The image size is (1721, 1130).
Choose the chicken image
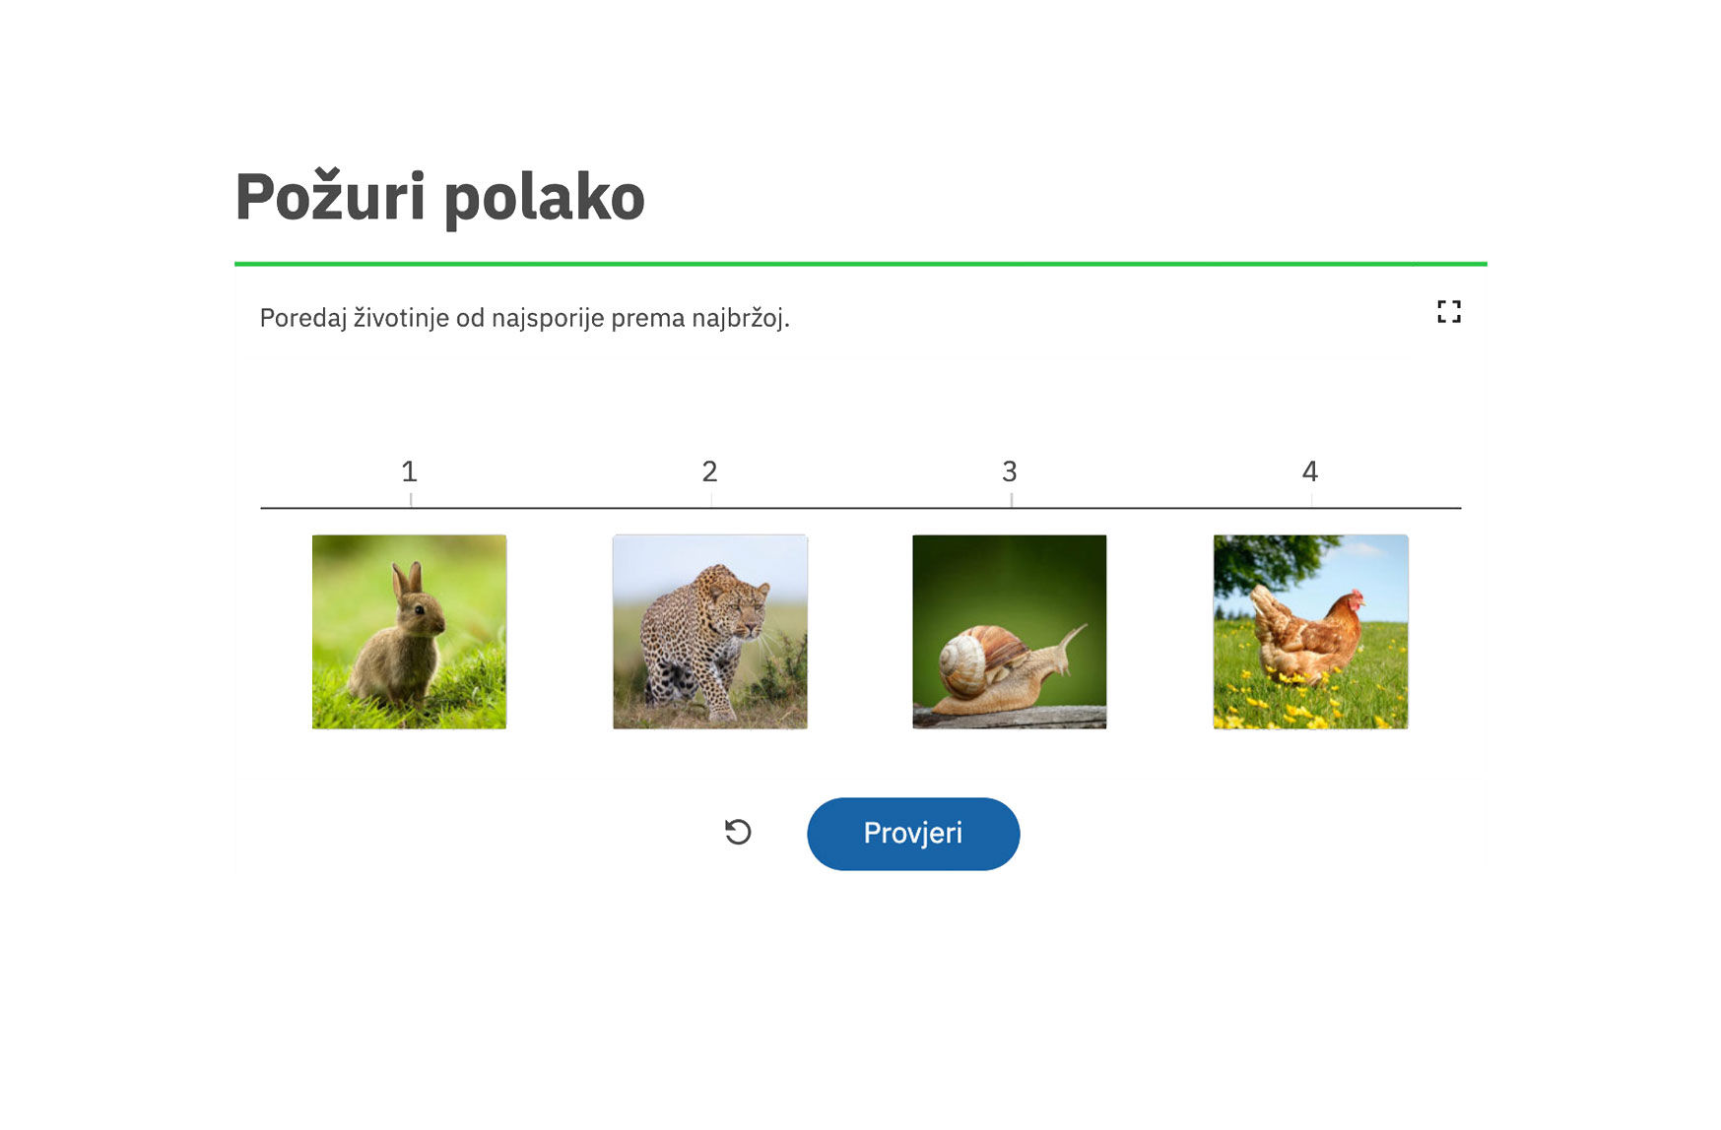(1310, 632)
